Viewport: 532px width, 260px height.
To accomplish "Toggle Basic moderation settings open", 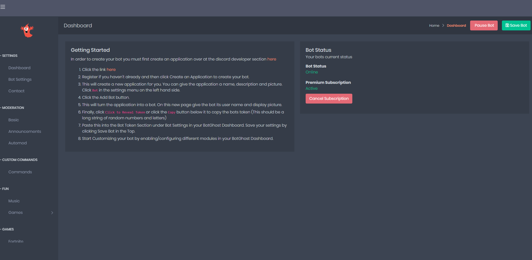I will pyautogui.click(x=13, y=120).
